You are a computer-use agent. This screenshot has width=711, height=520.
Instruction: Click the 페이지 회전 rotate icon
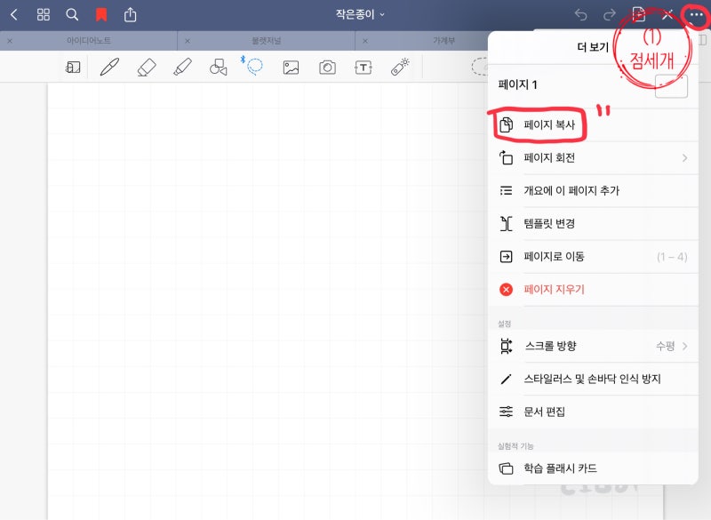tap(506, 157)
